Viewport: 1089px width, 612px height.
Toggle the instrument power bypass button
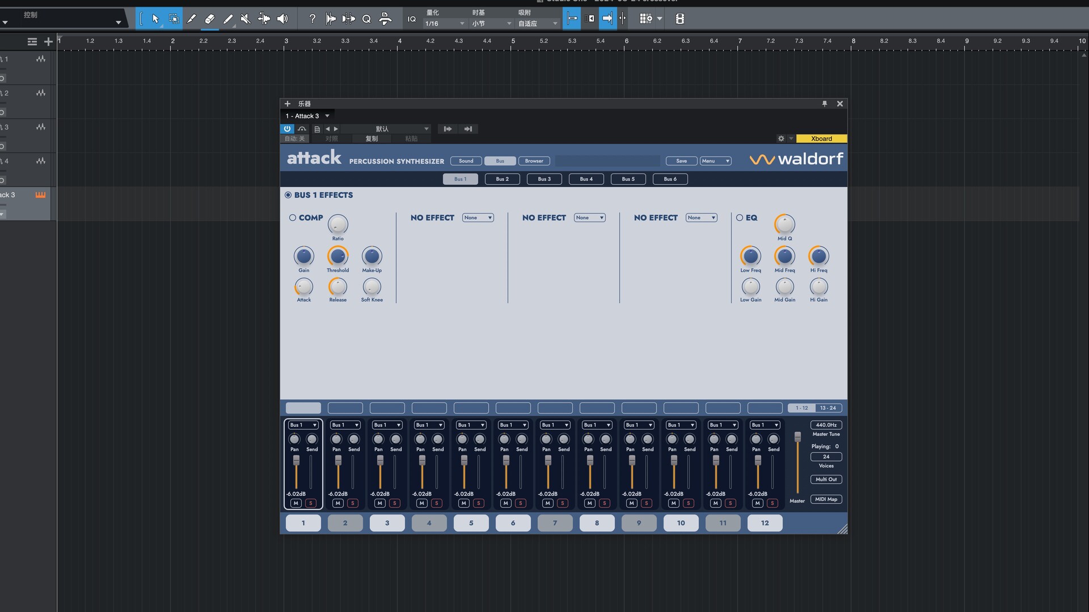(287, 129)
